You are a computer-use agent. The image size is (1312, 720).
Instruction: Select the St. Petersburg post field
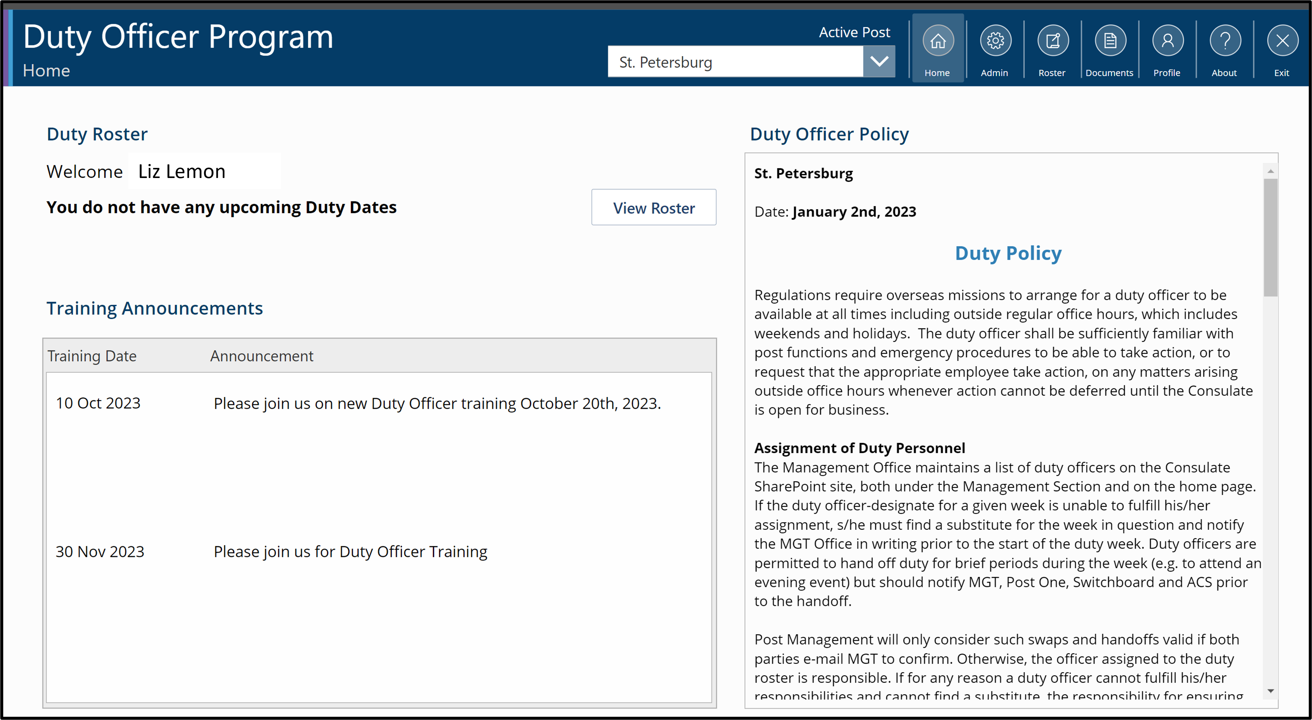tap(736, 62)
